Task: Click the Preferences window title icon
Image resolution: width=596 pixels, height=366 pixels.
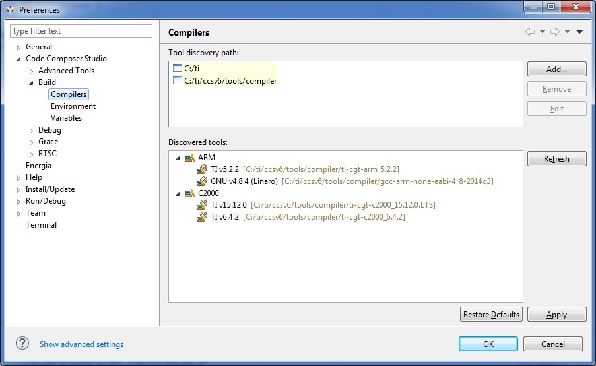Action: pyautogui.click(x=11, y=9)
